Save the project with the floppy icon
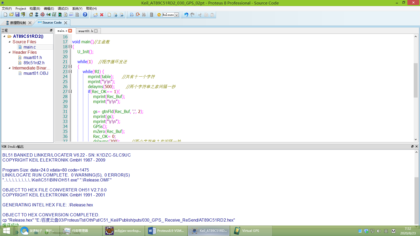 click(x=17, y=15)
